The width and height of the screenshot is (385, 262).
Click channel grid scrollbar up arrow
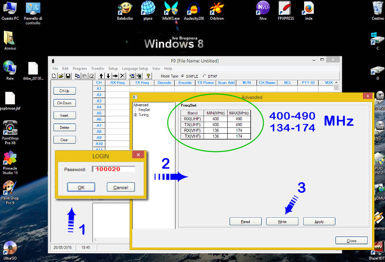click(336, 83)
